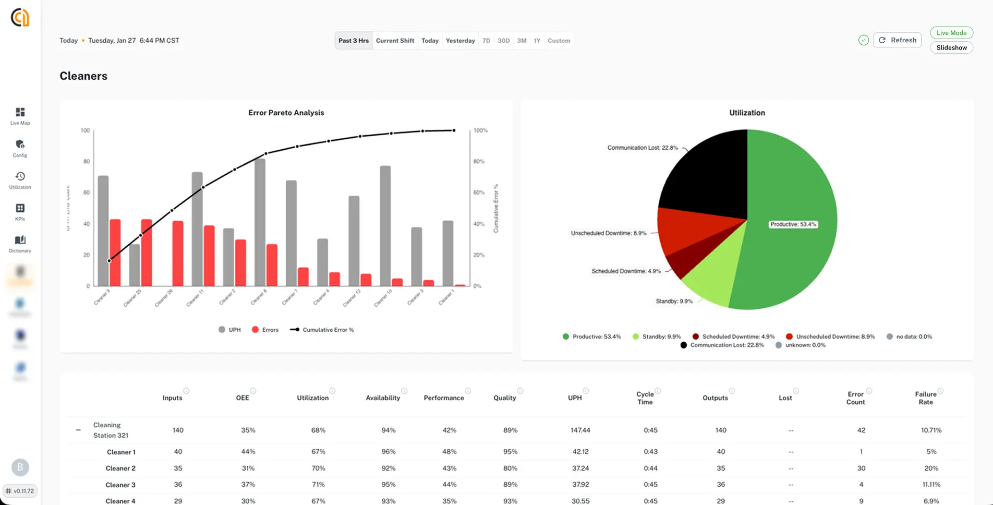Toggle Live Mode on
The image size is (993, 505).
951,32
